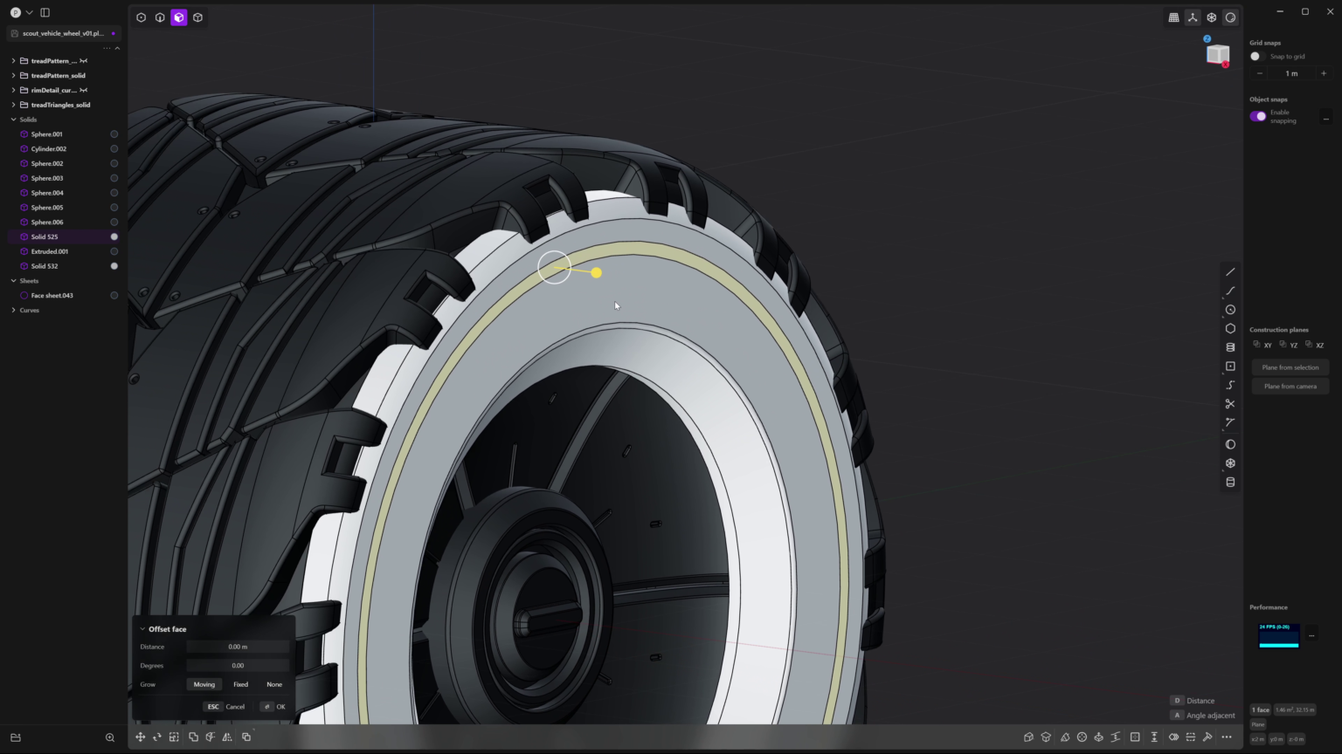Viewport: 1342px width, 754px height.
Task: Expand the treadTriangles_solid folder
Action: click(x=13, y=105)
